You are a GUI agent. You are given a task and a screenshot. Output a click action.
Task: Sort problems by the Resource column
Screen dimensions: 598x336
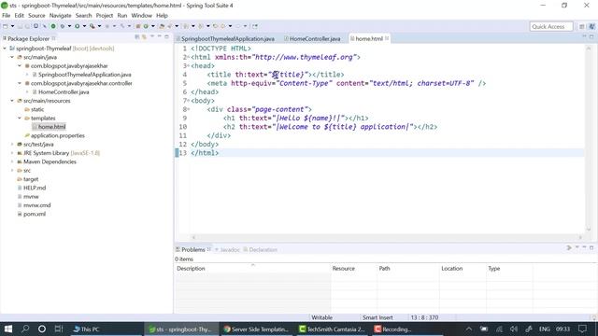(x=353, y=269)
